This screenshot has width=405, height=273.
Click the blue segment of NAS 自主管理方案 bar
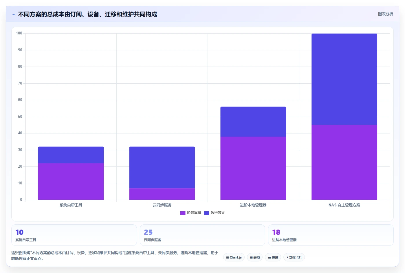344,79
